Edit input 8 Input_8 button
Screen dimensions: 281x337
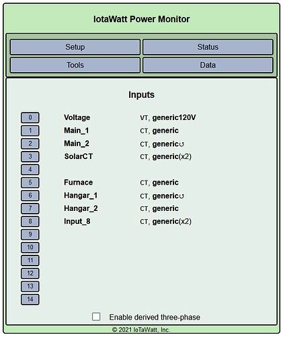(x=30, y=221)
